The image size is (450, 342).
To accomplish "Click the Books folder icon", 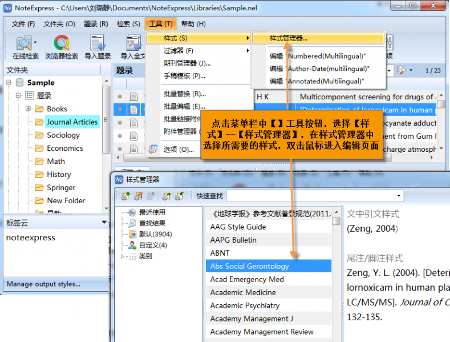I will coord(39,109).
